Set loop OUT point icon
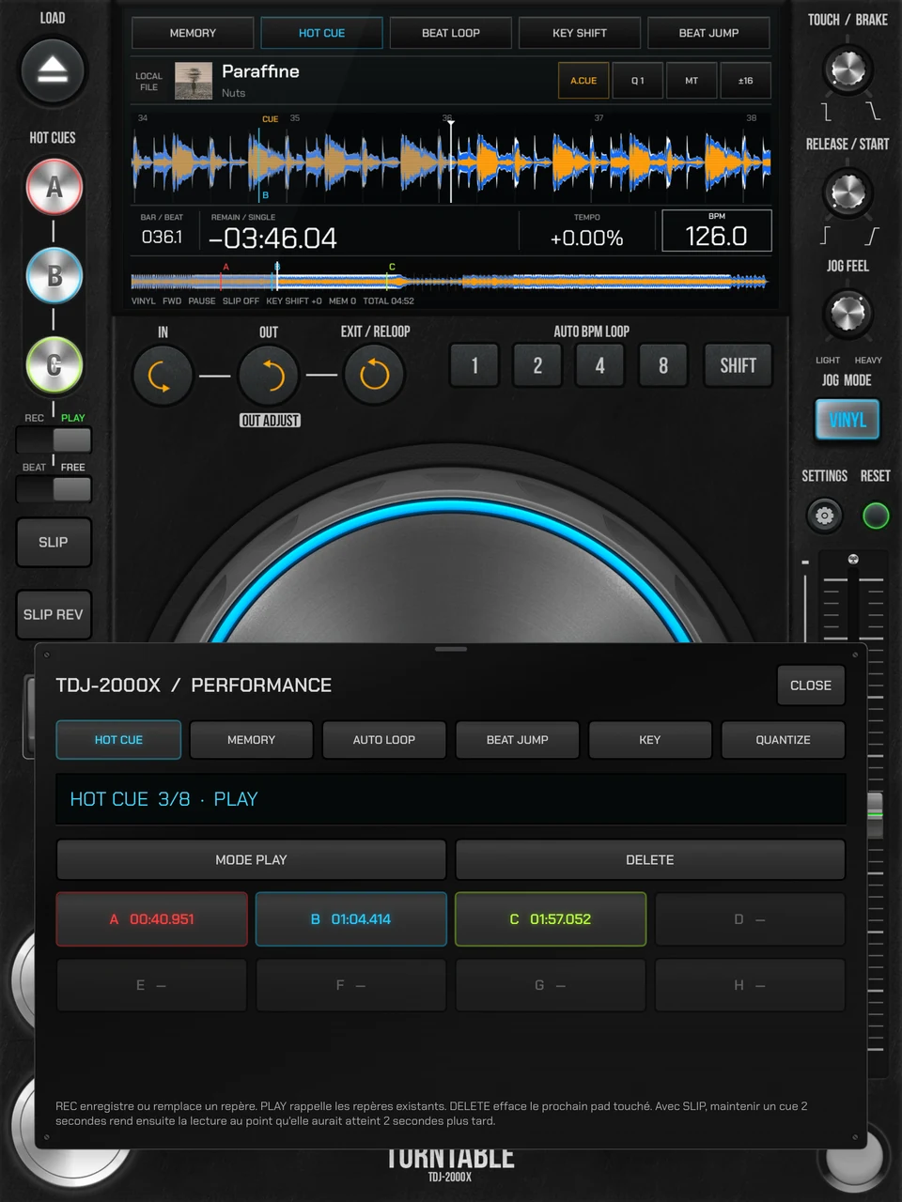Viewport: 902px width, 1202px height. (269, 376)
